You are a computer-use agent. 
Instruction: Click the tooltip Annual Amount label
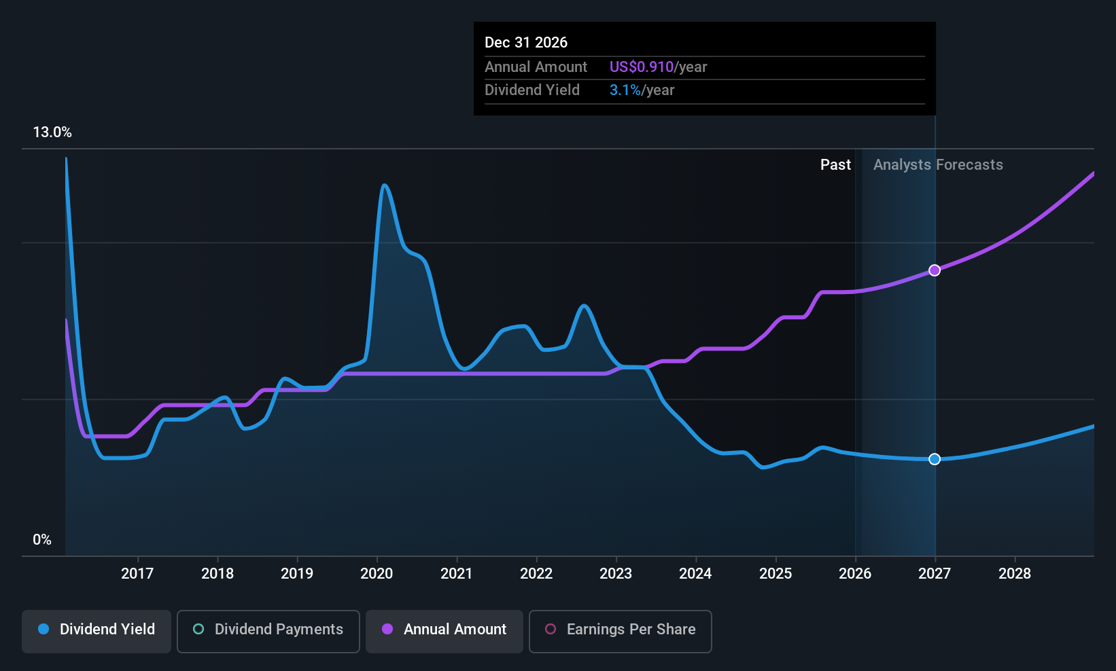point(536,67)
